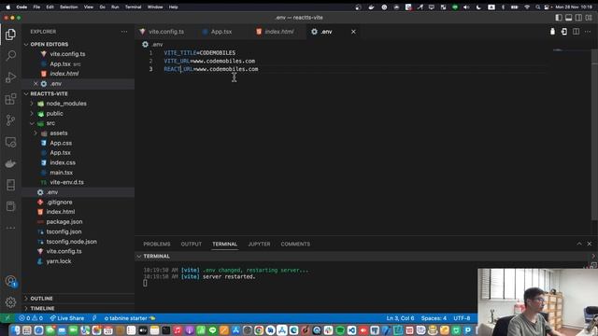Open the Comments panel tab
Viewport: 598px width, 336px height.
pos(295,244)
